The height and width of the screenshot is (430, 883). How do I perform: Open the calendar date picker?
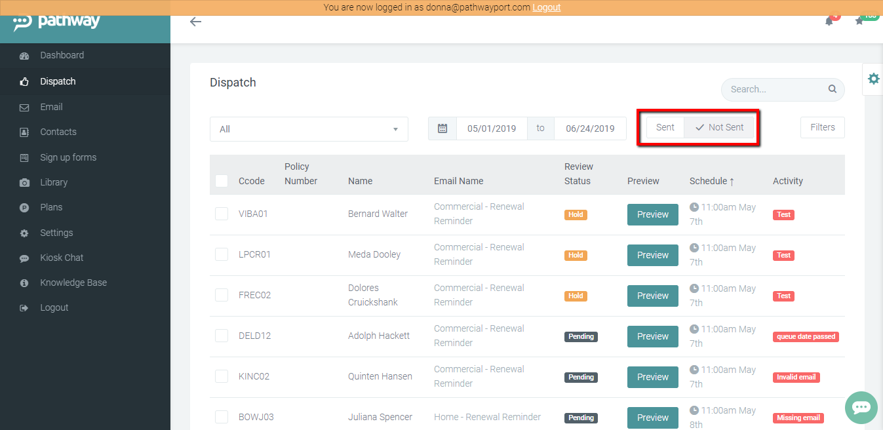(442, 128)
